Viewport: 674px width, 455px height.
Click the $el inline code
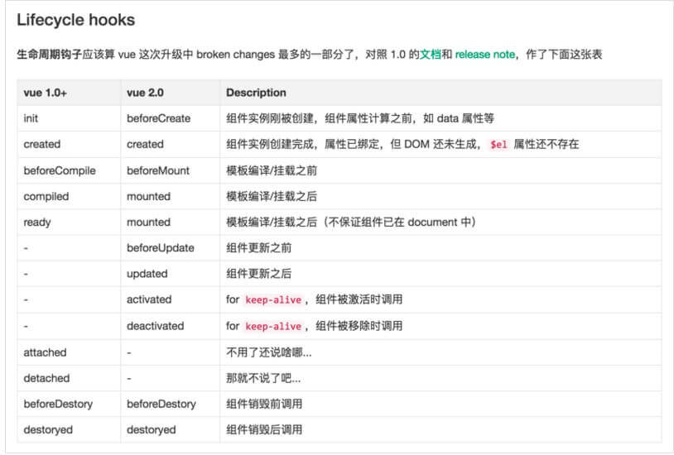(498, 145)
